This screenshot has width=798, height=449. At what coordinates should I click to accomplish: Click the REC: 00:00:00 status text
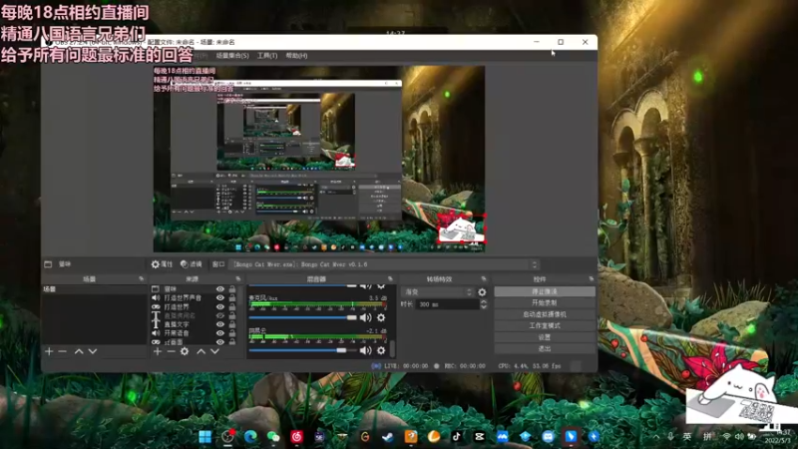465,366
